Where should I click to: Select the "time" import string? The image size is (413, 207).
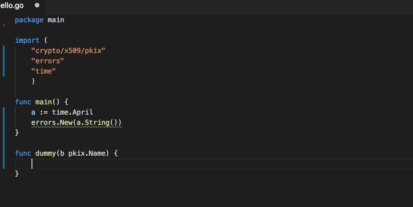pyautogui.click(x=43, y=71)
